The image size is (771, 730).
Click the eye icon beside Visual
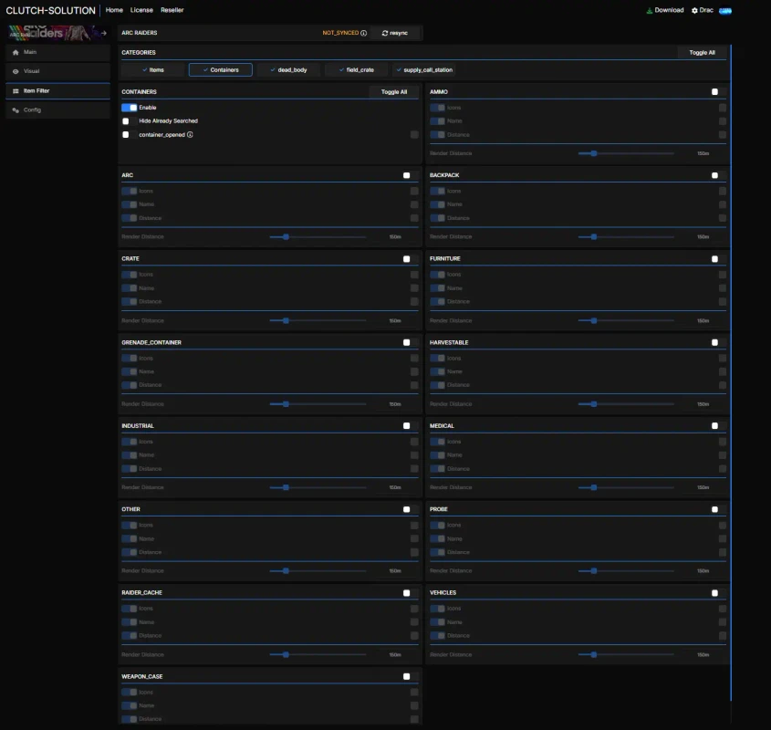(x=16, y=71)
